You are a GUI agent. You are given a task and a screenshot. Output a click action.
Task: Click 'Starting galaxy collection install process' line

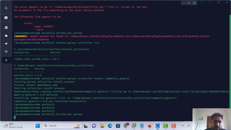pos(44,82)
